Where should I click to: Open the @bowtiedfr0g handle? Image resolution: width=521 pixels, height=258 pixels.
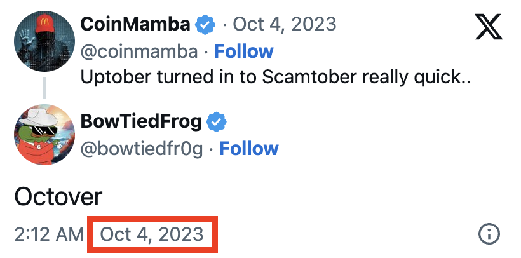pyautogui.click(x=142, y=149)
